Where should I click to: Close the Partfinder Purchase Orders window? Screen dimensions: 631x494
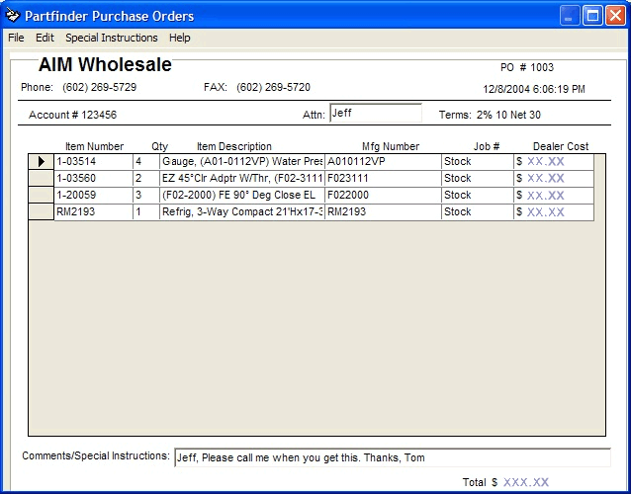pos(616,16)
